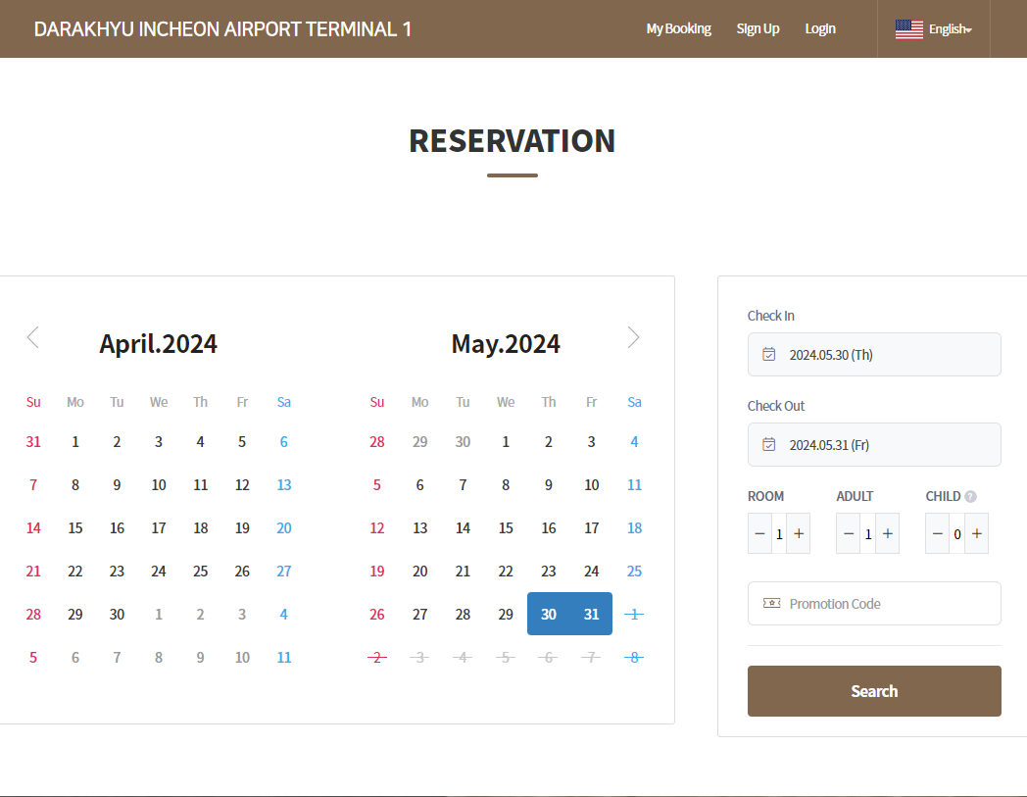Increase ROOM count with plus
The height and width of the screenshot is (797, 1027).
point(799,533)
